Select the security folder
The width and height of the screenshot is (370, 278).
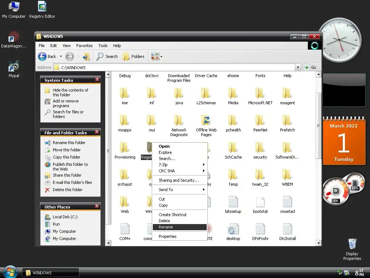pyautogui.click(x=260, y=151)
